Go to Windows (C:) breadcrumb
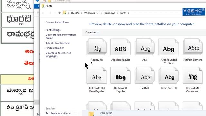The width and height of the screenshot is (206, 116). point(92,13)
